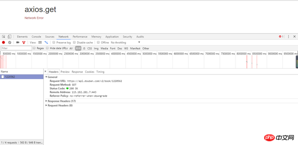Open the Audits tab

tap(140, 37)
